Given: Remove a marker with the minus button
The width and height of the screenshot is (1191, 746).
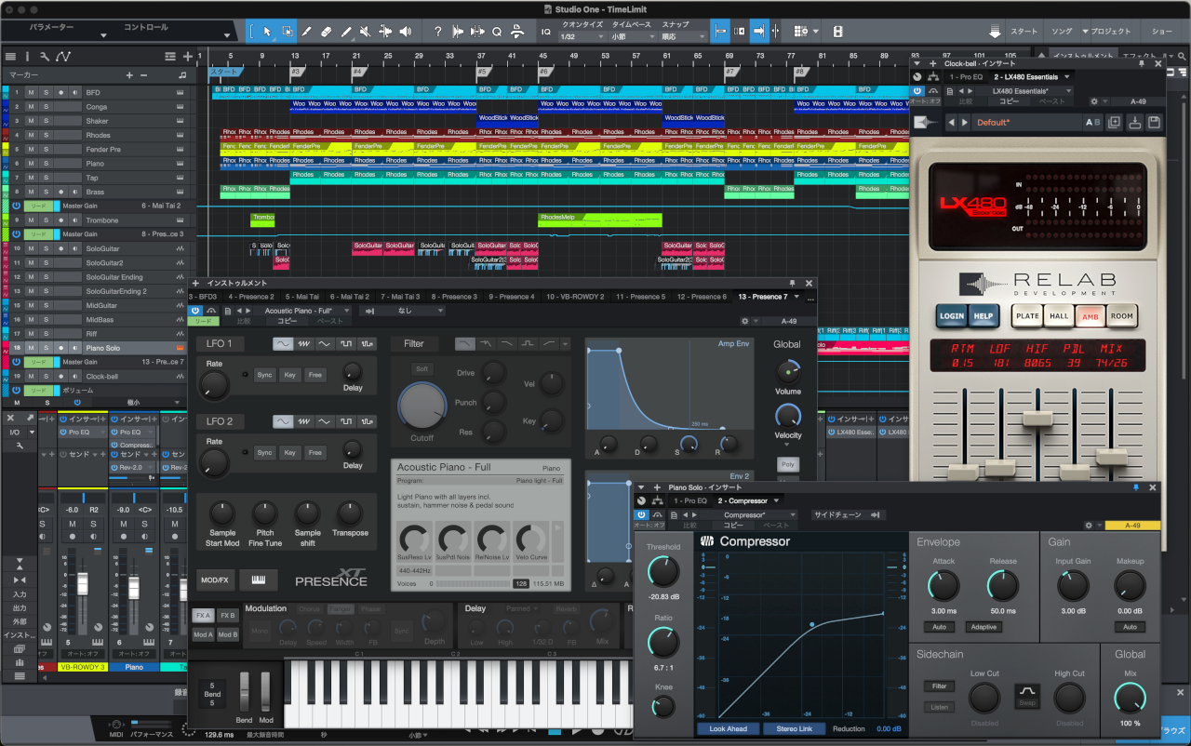Looking at the screenshot, I should 144,75.
